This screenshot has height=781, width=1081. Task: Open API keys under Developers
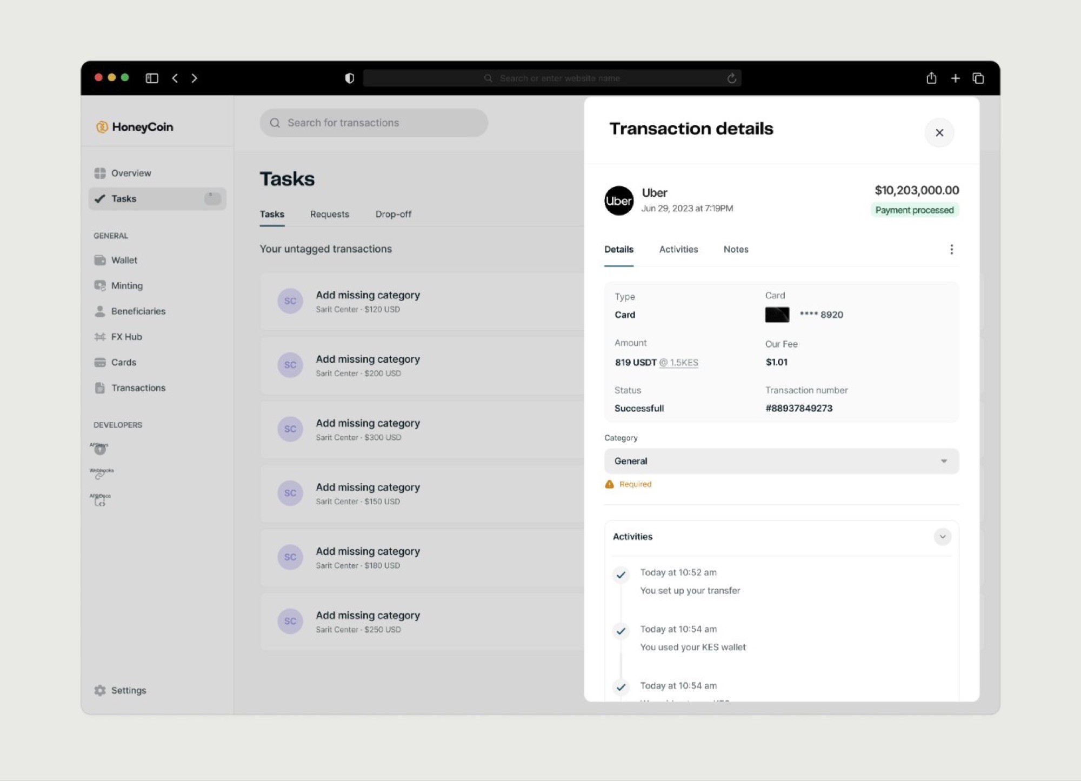tap(99, 448)
